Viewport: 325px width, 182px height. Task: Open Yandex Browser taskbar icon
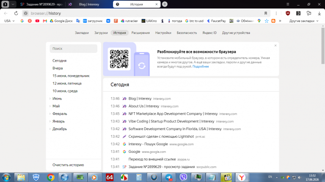[242, 177]
